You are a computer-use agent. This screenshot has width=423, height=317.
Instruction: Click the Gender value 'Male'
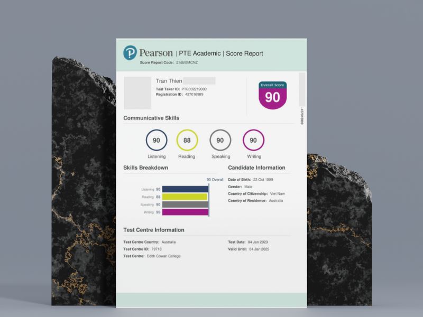pyautogui.click(x=248, y=187)
